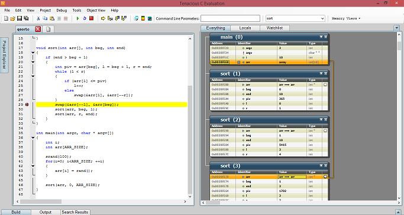Image resolution: width=404 pixels, height=215 pixels.
Task: Toggle breakpoint marker on line 29
Action: tap(27, 105)
